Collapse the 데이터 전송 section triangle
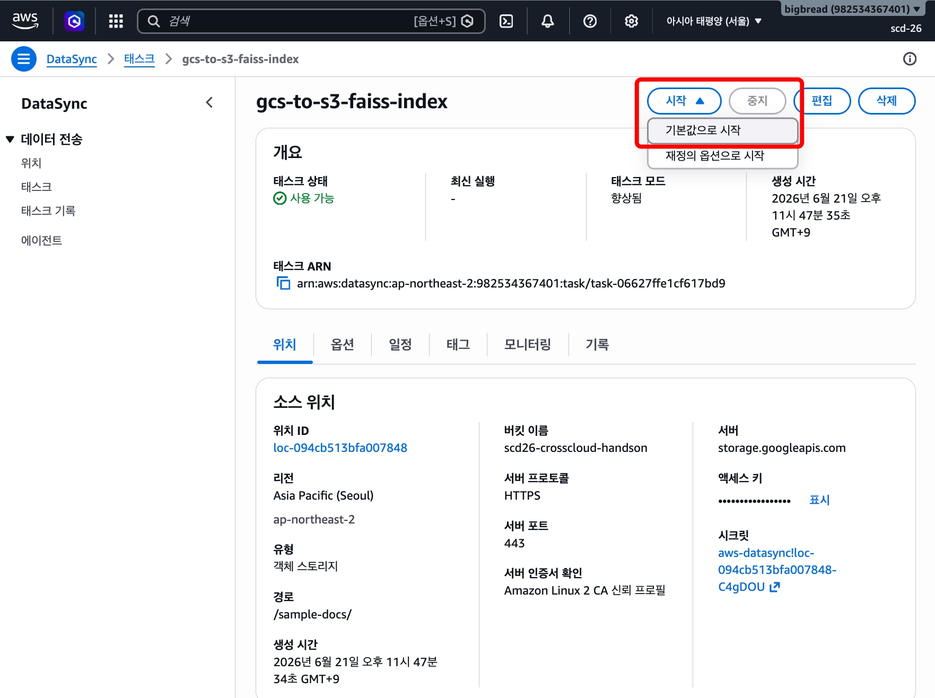 coord(10,139)
